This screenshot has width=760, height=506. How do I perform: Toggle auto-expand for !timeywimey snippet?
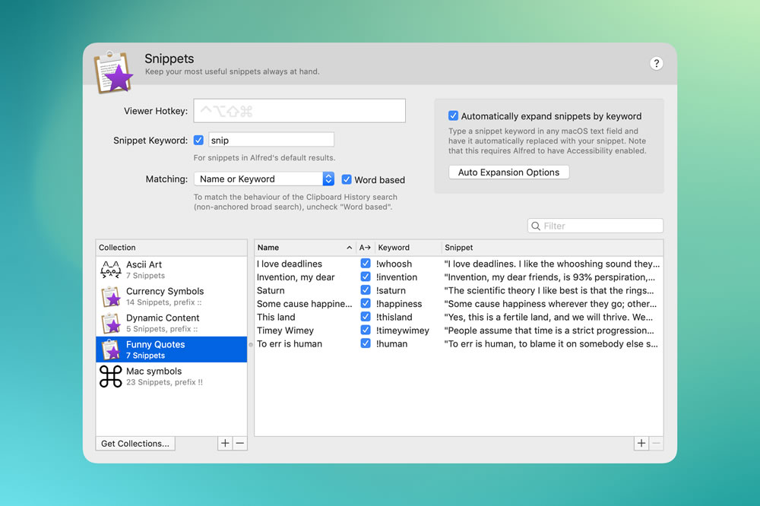click(x=366, y=330)
